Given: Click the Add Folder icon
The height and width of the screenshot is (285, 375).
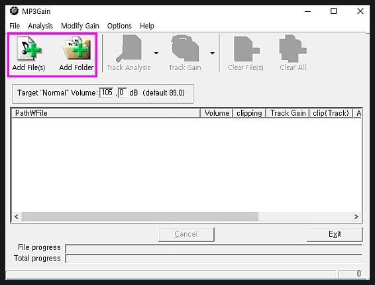Looking at the screenshot, I should click(x=77, y=49).
